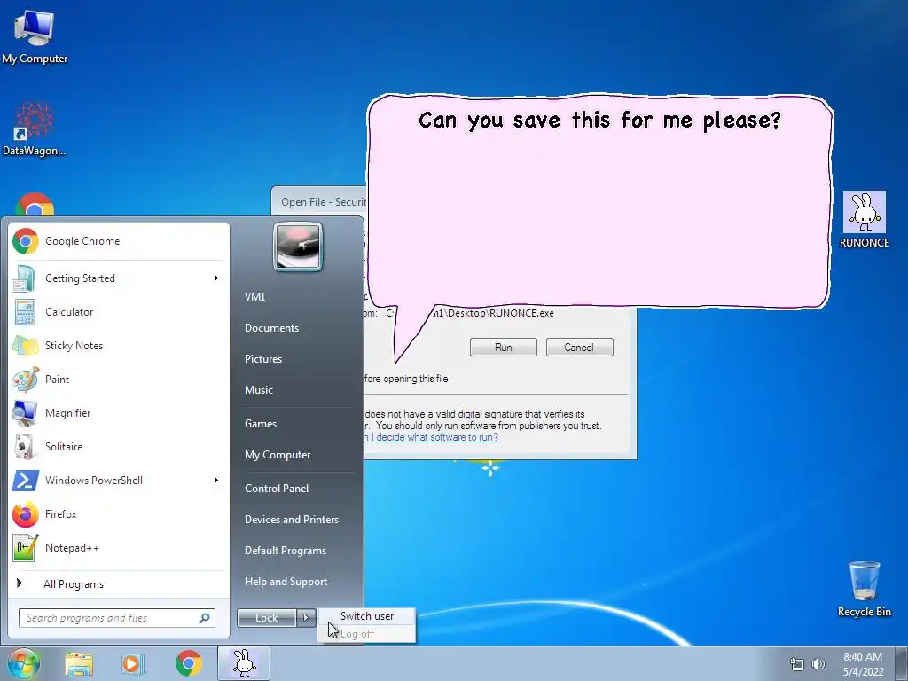Click the Solitaire cards icon
908x681 pixels.
tap(25, 447)
